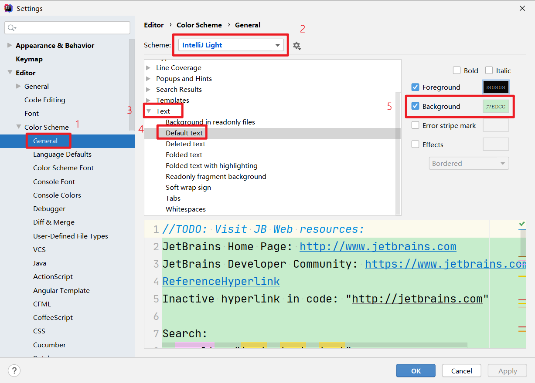Open the Background color swatch C7EDCC
The height and width of the screenshot is (383, 535).
496,106
